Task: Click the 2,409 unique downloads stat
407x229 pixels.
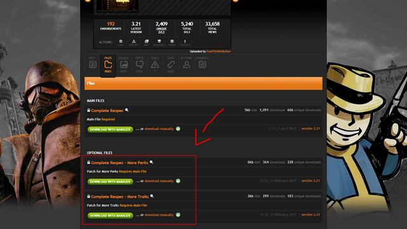Action: coord(162,27)
